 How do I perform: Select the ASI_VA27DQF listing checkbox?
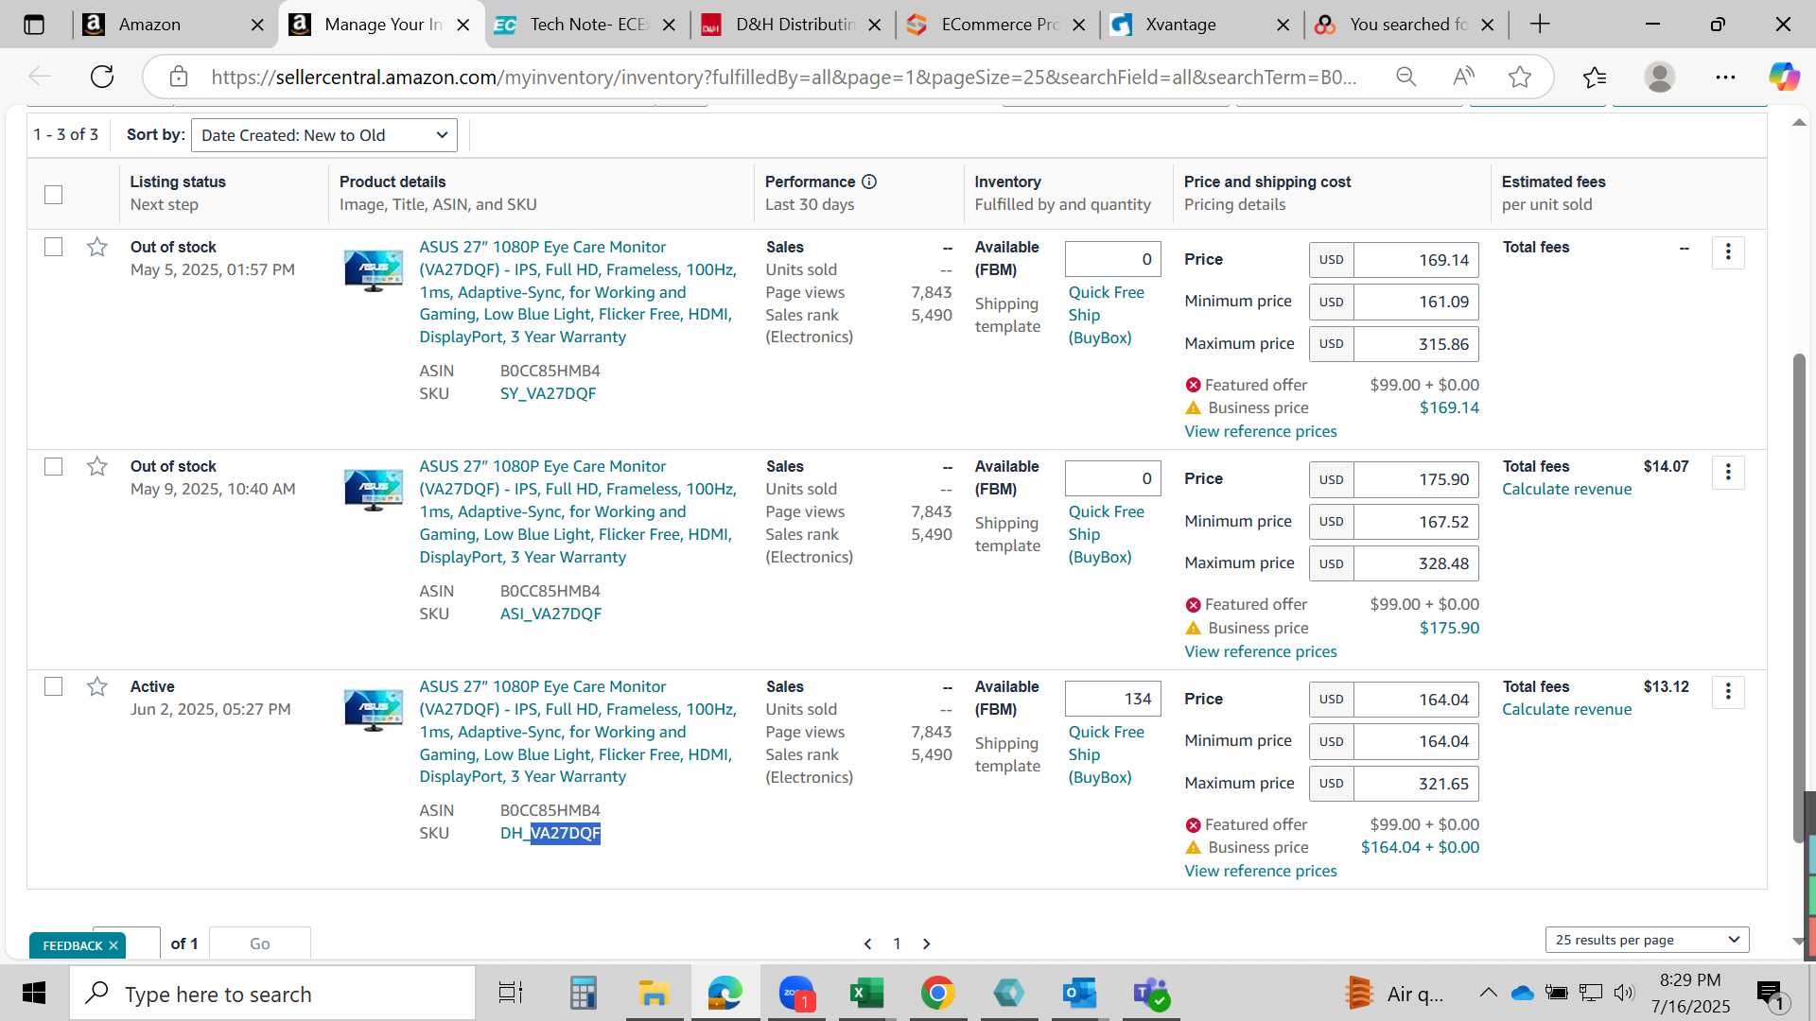54,467
